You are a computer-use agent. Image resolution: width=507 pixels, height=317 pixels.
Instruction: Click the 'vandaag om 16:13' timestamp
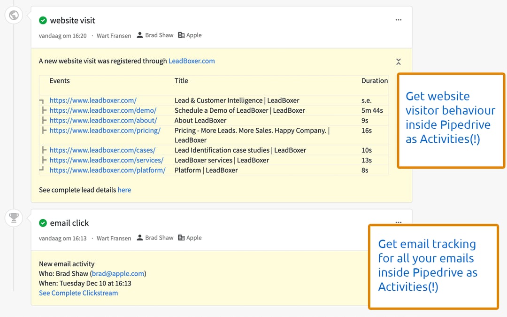click(x=63, y=239)
